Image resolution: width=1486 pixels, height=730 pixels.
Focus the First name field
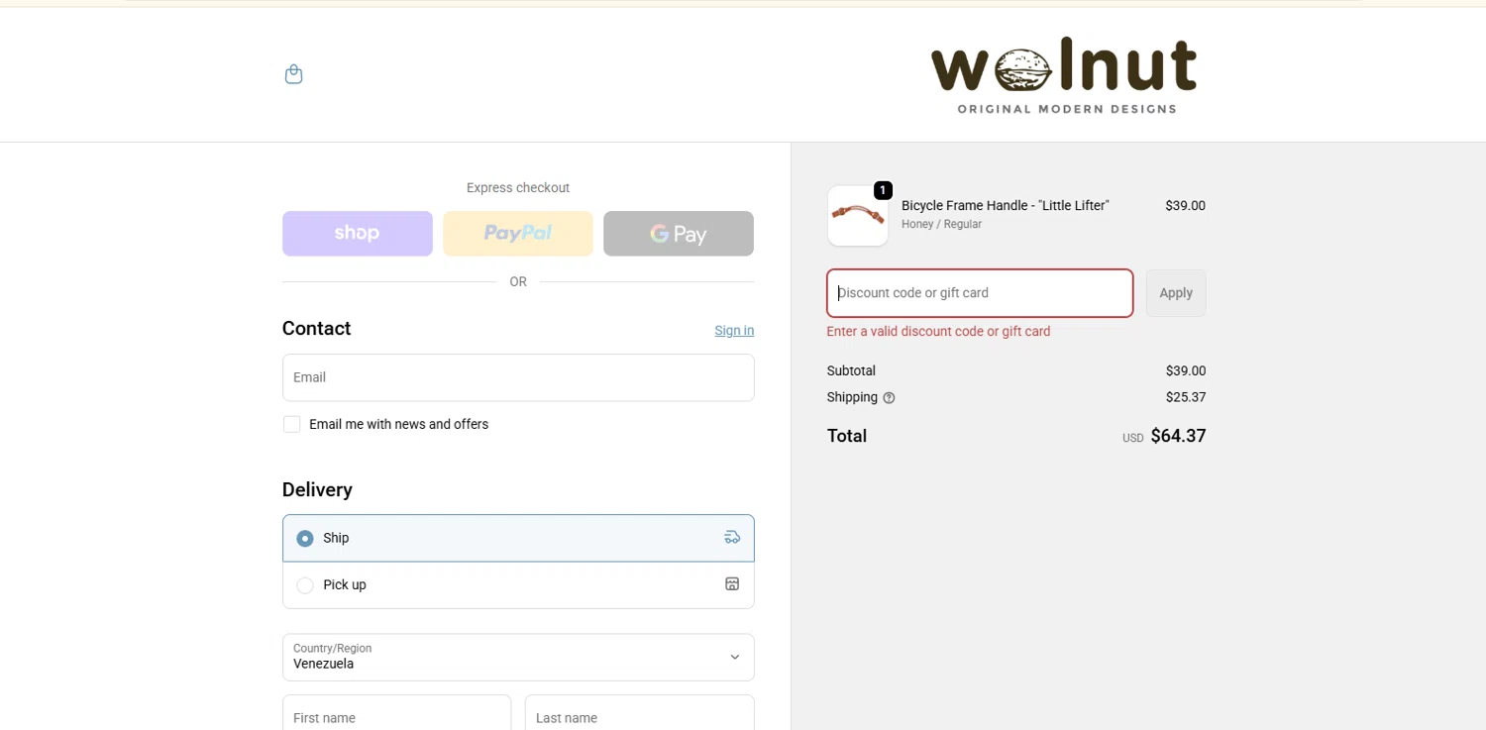[x=396, y=714]
